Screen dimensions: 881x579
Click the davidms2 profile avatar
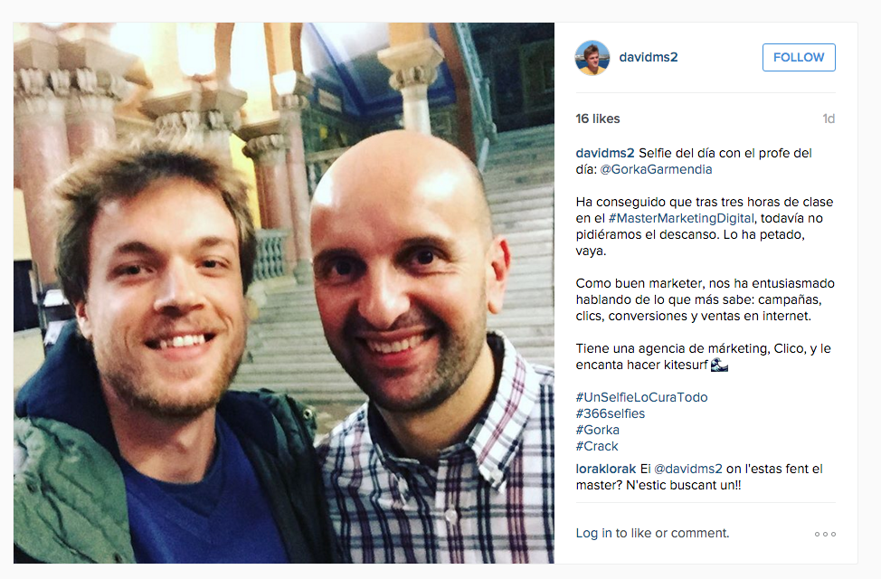[592, 57]
